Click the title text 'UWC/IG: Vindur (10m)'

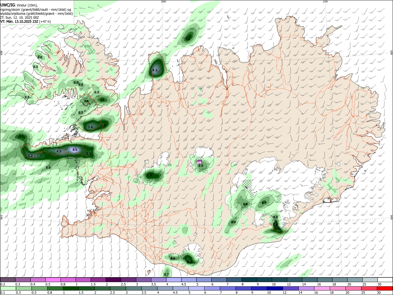coord(19,5)
